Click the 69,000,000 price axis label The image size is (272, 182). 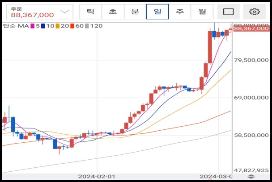point(251,98)
